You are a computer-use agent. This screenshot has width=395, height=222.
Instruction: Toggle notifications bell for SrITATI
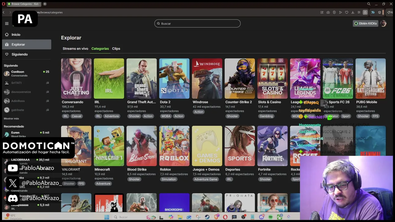pyautogui.click(x=48, y=83)
